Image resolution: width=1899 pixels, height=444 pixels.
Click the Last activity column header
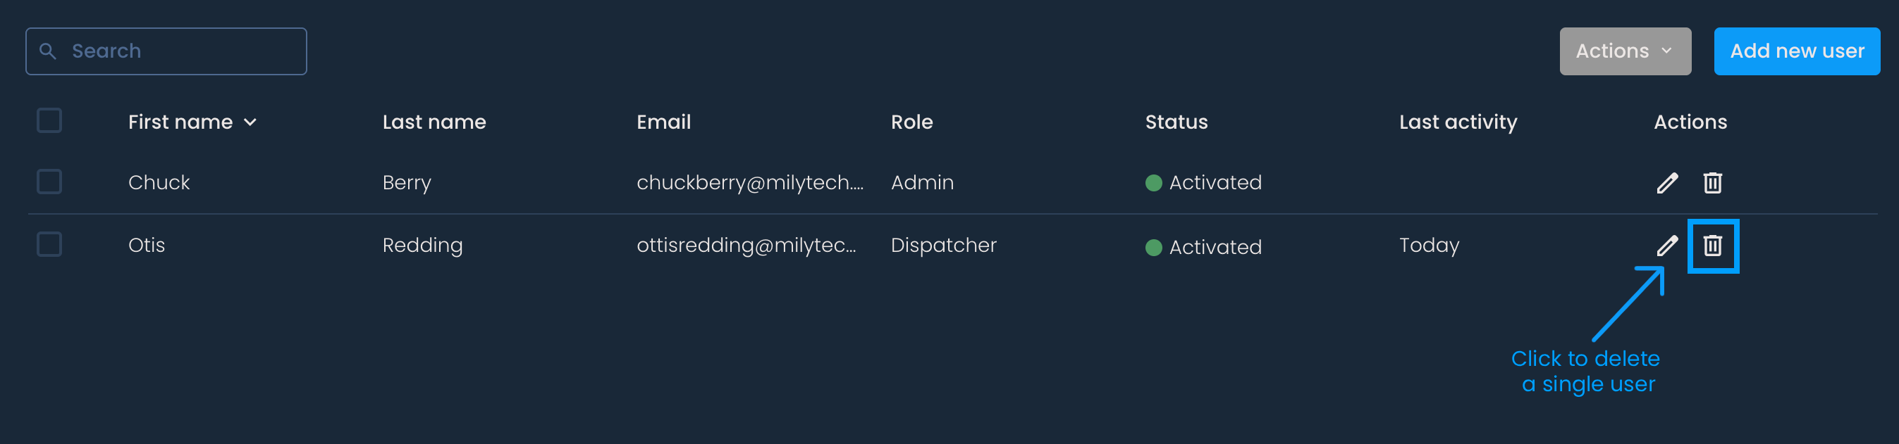click(1458, 122)
